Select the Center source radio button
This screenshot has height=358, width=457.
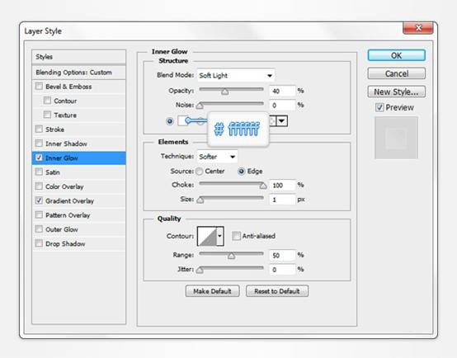click(200, 171)
